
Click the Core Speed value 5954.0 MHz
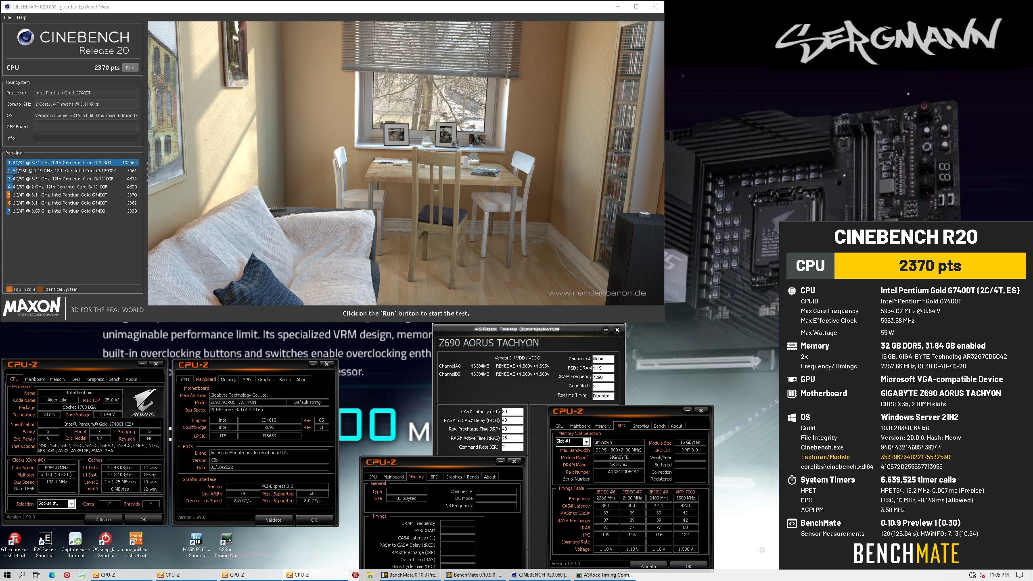click(57, 468)
